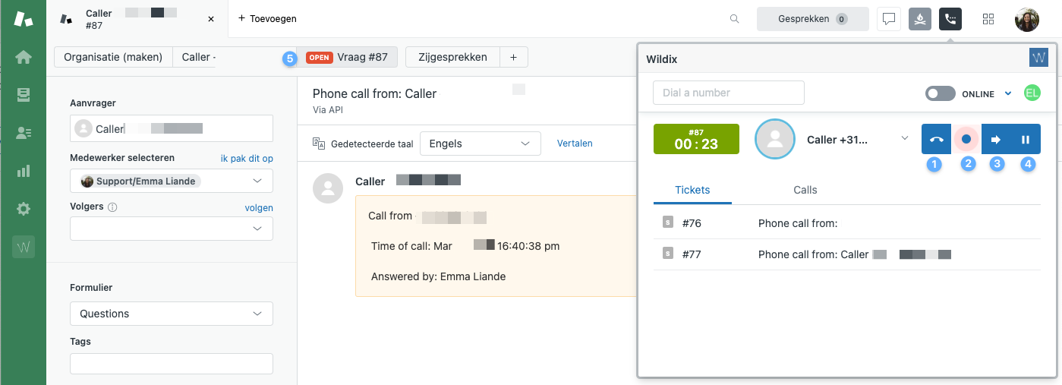Expand the Medewerker selecteren dropdown

pos(172,181)
